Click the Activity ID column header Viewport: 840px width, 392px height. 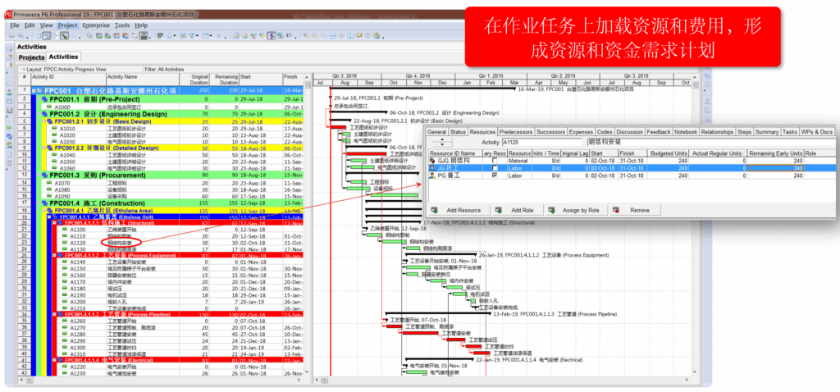pos(67,80)
